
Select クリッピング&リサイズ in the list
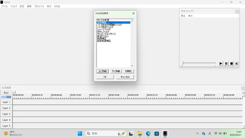[113, 34]
